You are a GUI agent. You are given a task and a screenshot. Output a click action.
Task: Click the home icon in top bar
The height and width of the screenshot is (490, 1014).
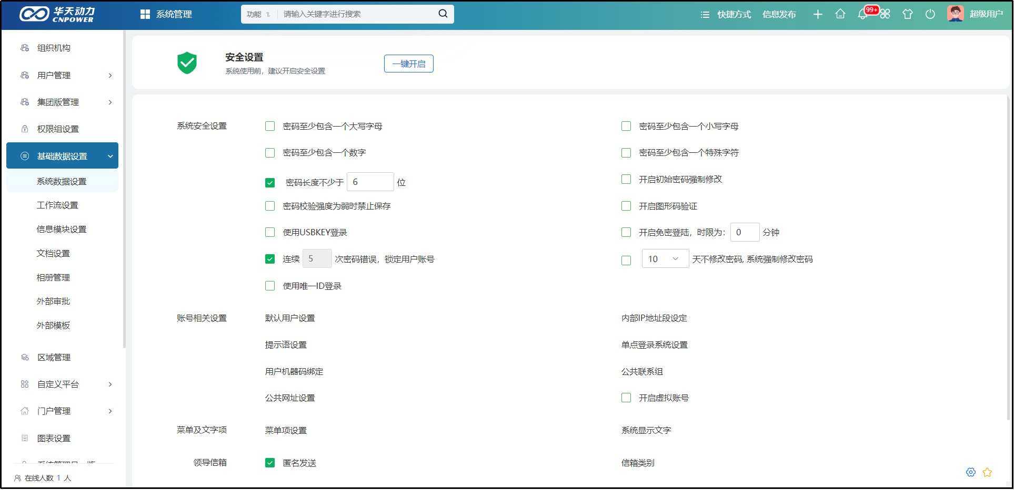point(840,14)
